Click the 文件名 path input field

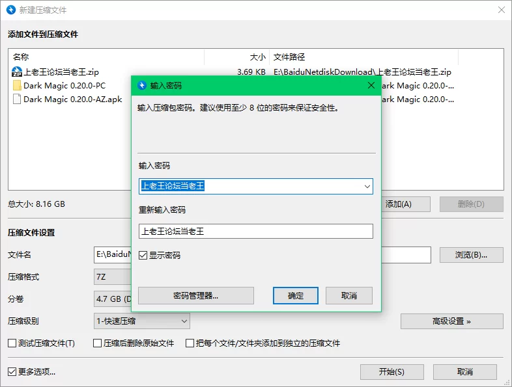coord(112,255)
